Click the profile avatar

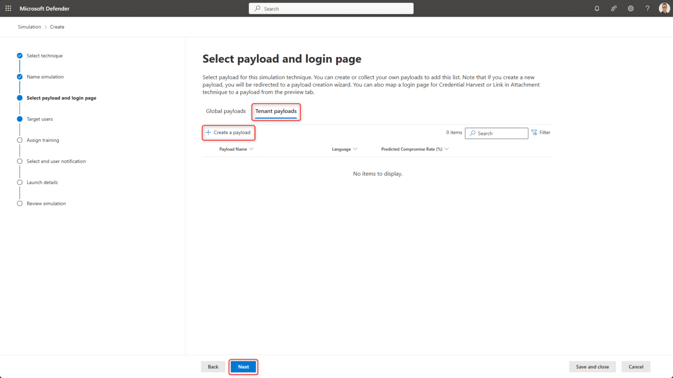[x=664, y=8]
